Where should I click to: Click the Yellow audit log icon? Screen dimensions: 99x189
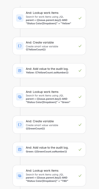[x=20, y=71]
